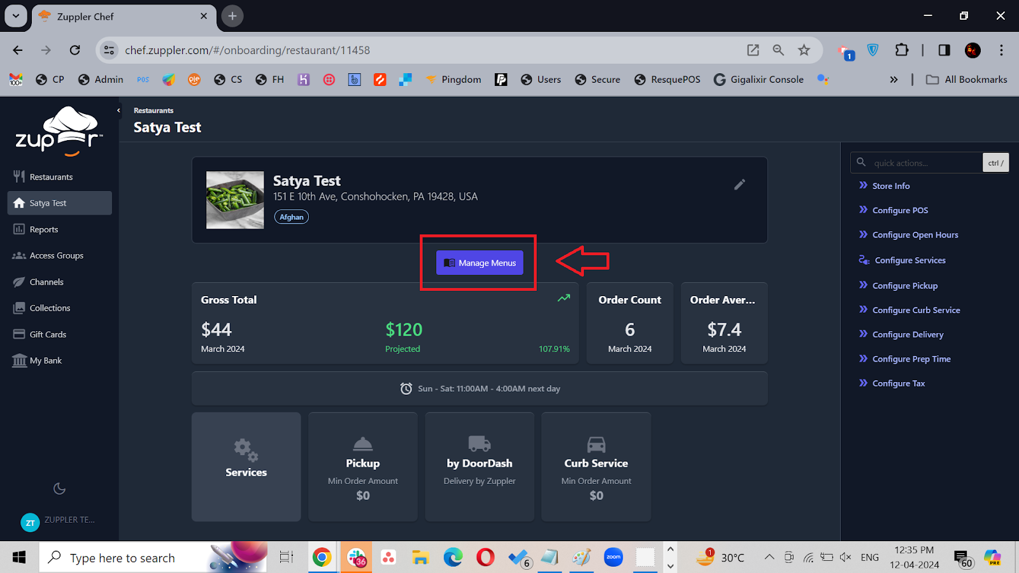Bookmark this page with star icon
This screenshot has width=1019, height=573.
(x=804, y=50)
